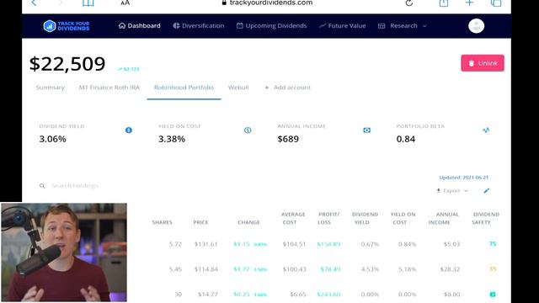Open the Future Value page
The height and width of the screenshot is (303, 539).
(343, 26)
